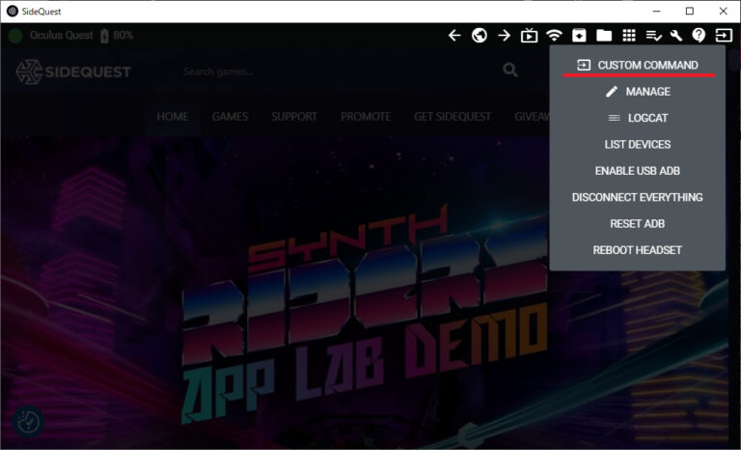
Task: Open the folder file manager icon
Action: 604,36
